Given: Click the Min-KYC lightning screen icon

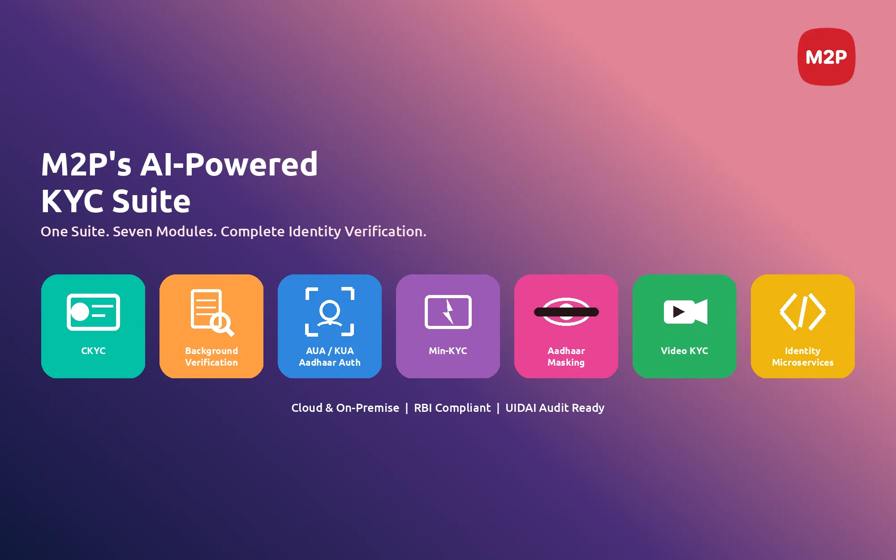Looking at the screenshot, I should (x=448, y=312).
